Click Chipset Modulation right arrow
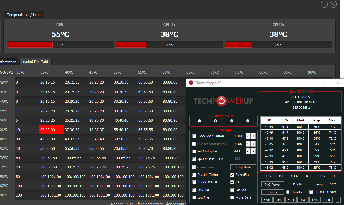 pos(253,144)
